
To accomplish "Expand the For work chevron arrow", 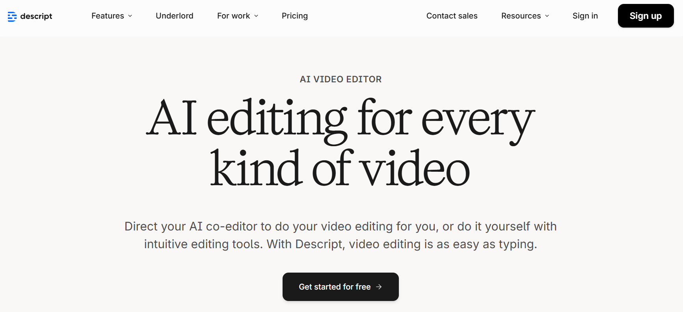I will click(256, 16).
